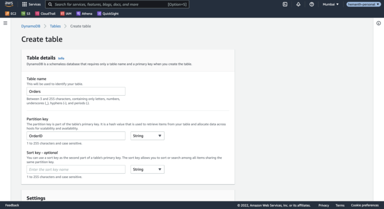This screenshot has width=384, height=209.
Task: Open the info panel icon on right
Action: coord(378,23)
